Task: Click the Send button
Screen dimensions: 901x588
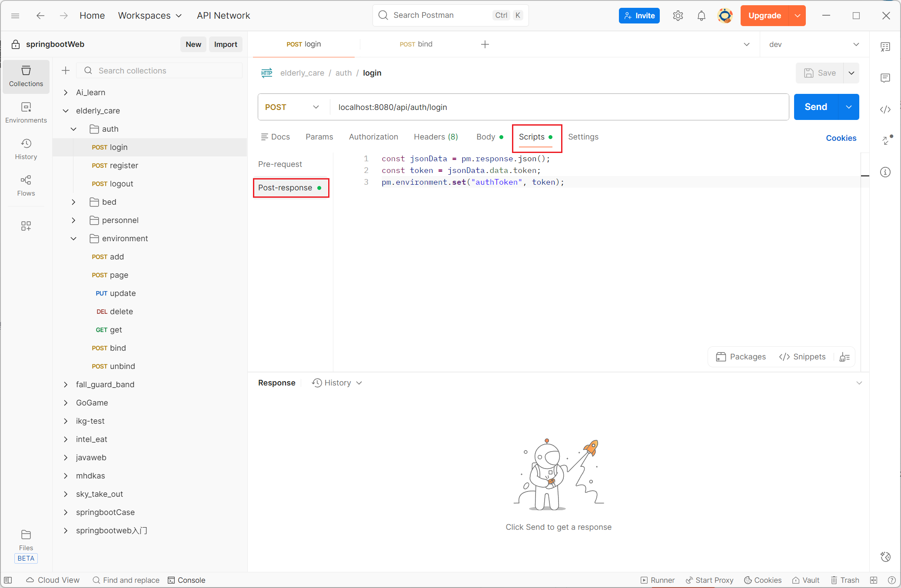Action: click(x=815, y=107)
